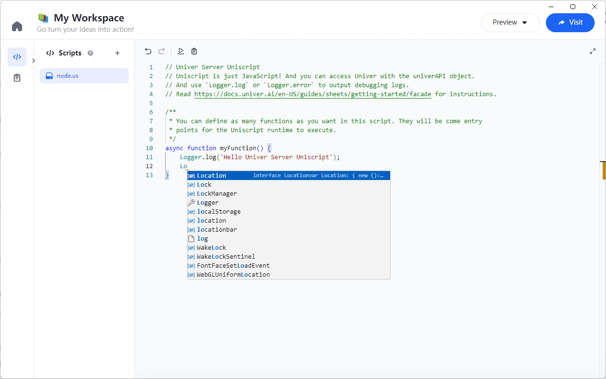
Task: Run the script with play icon
Action: tap(181, 51)
